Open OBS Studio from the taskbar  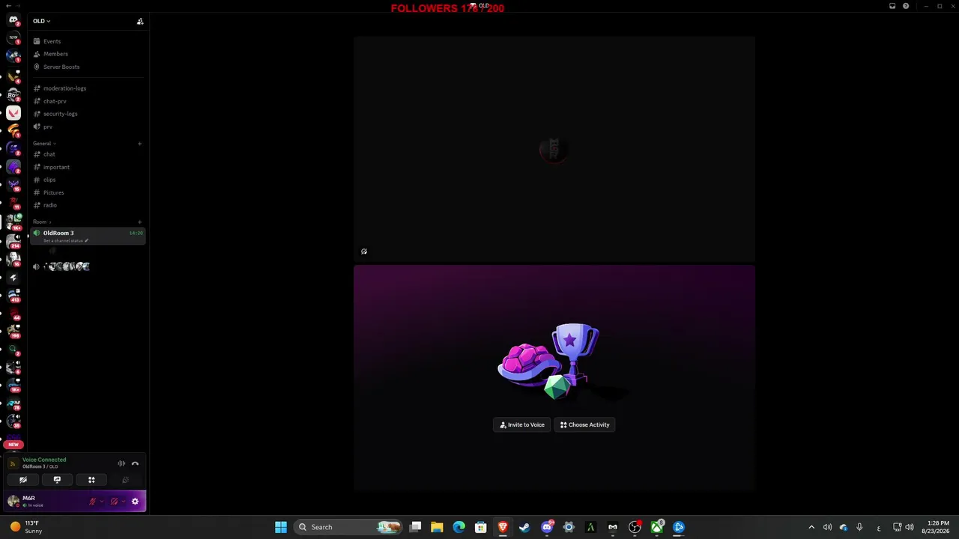(x=635, y=527)
